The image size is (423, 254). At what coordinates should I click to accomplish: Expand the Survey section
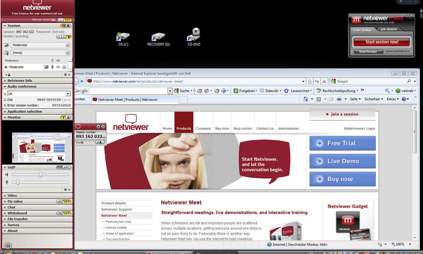click(37, 225)
